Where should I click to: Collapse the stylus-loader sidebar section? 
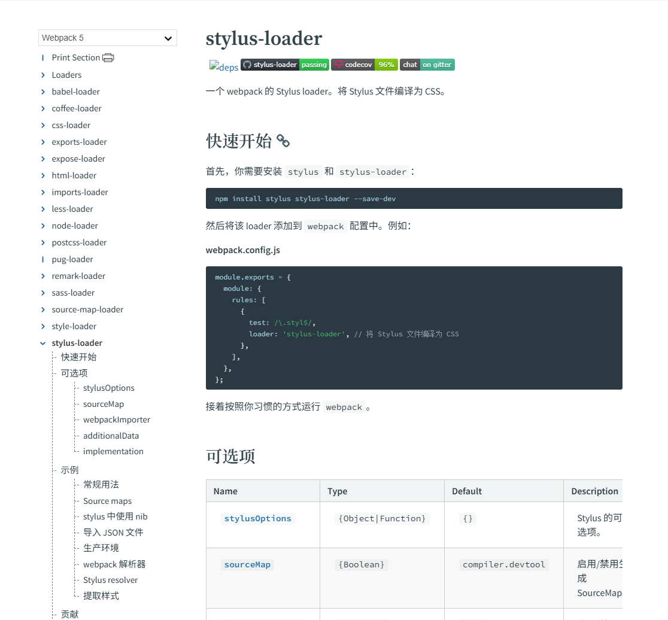pos(43,343)
